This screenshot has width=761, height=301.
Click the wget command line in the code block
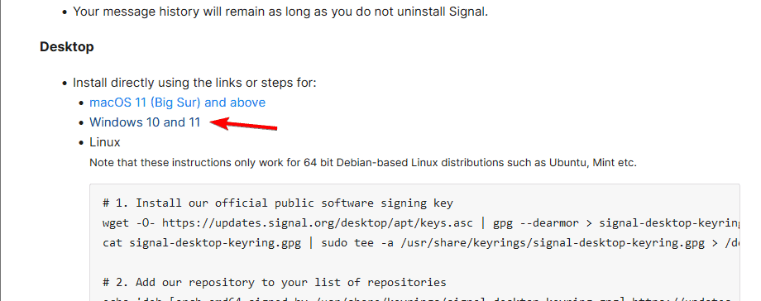[x=421, y=222]
